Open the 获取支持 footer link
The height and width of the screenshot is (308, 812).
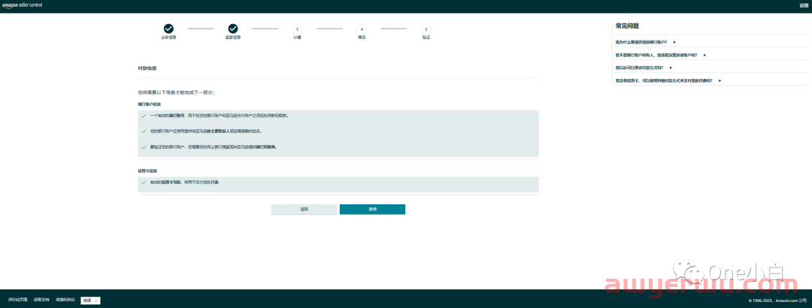click(x=42, y=300)
